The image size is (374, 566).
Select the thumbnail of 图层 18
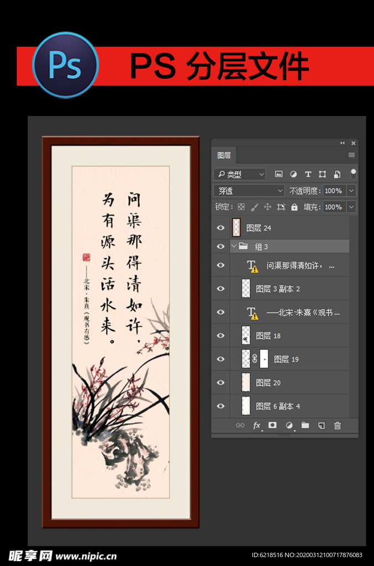246,336
